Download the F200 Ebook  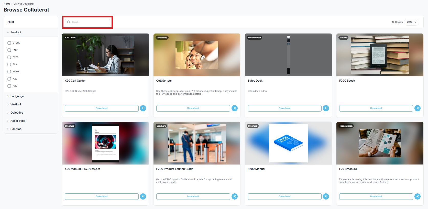coord(376,108)
